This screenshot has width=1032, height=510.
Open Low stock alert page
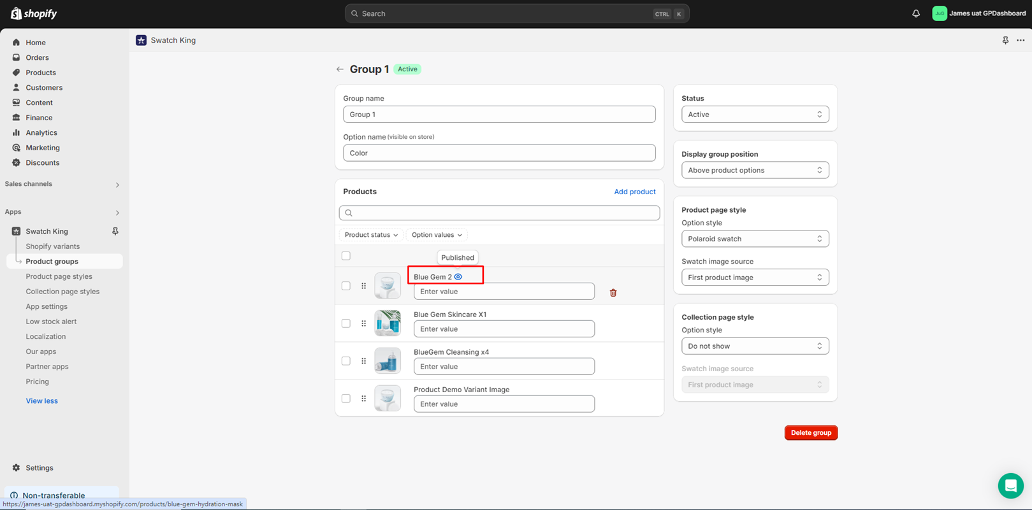51,322
